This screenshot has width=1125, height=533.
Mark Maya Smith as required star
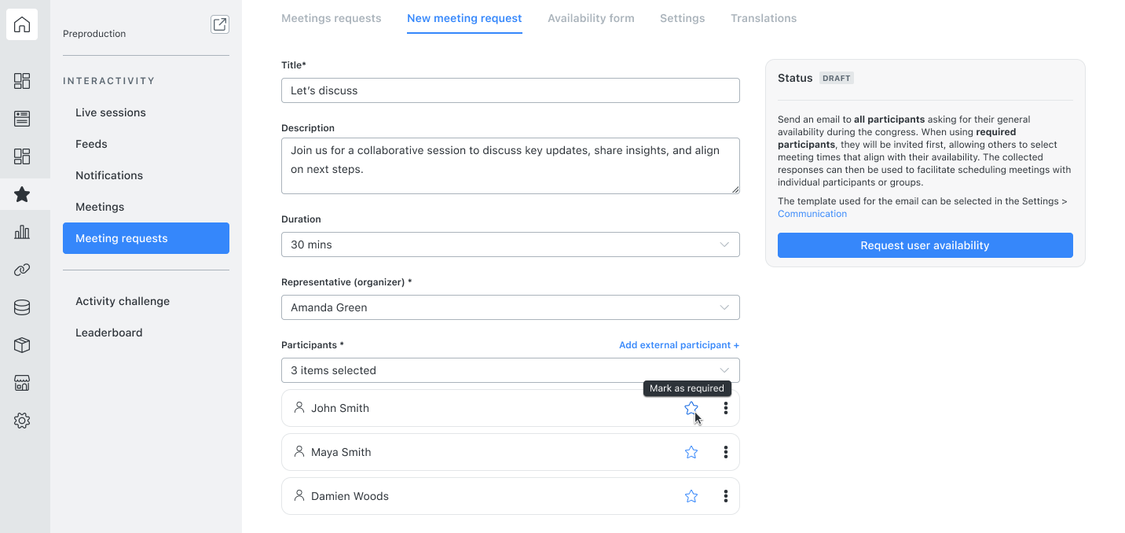(x=691, y=452)
